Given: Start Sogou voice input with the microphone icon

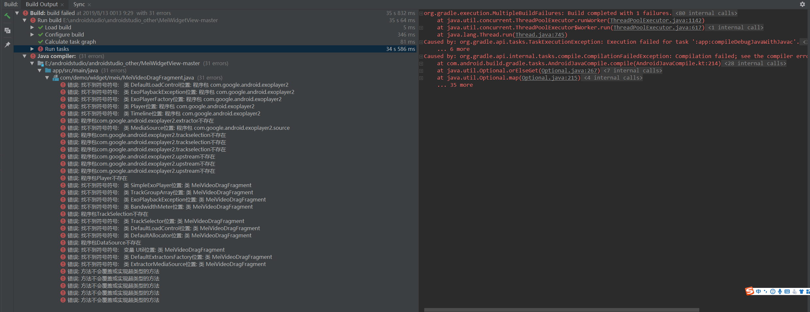Looking at the screenshot, I should [x=780, y=291].
